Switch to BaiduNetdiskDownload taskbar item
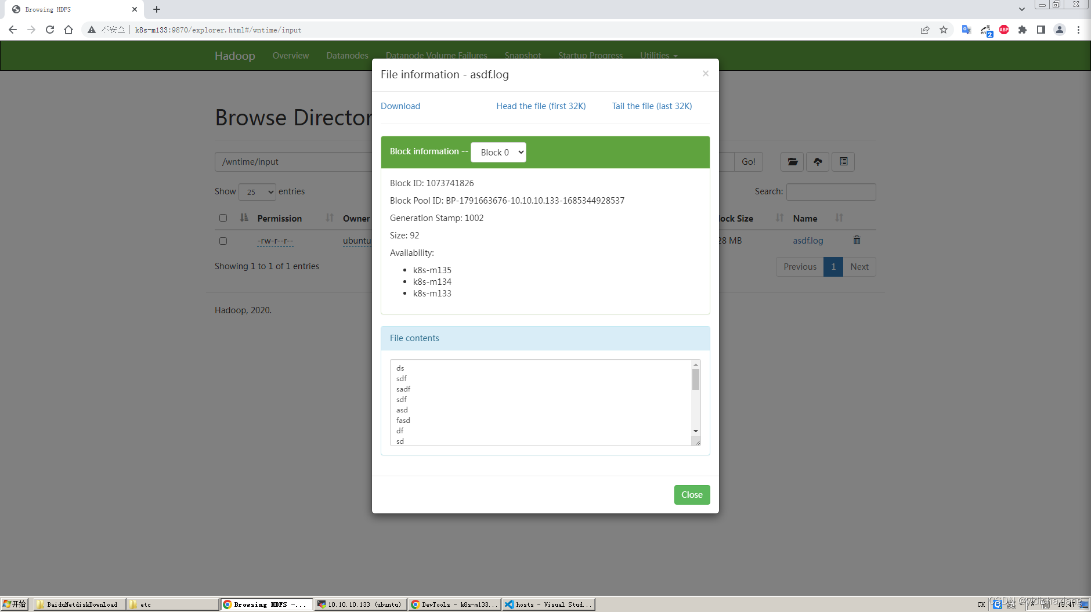 click(80, 604)
